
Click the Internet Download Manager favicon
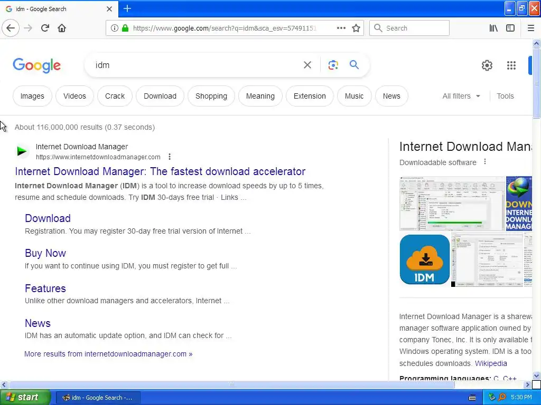point(22,151)
